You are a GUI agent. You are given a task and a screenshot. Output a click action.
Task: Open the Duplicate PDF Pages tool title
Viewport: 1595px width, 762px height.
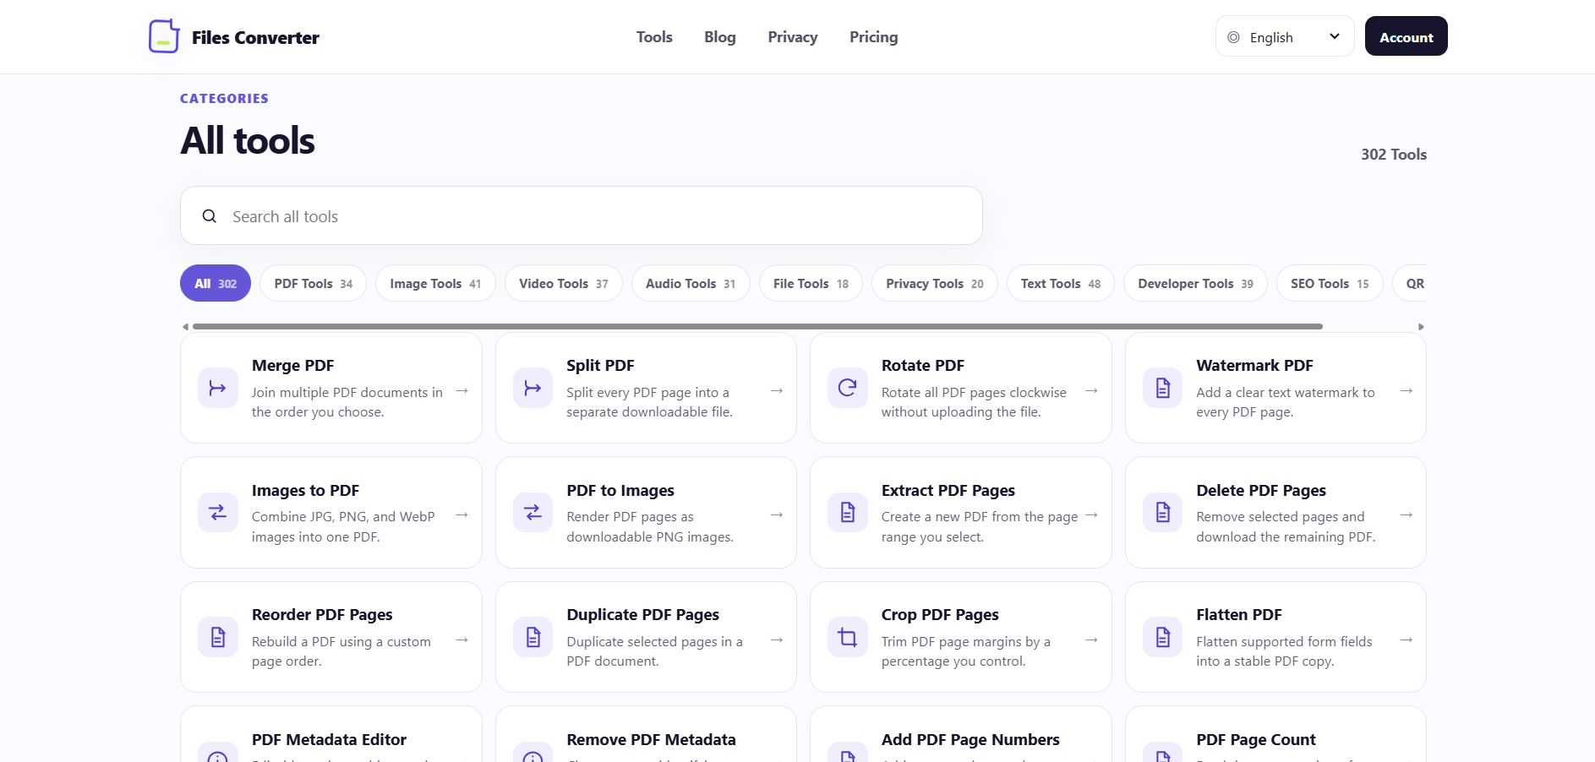pos(642,614)
